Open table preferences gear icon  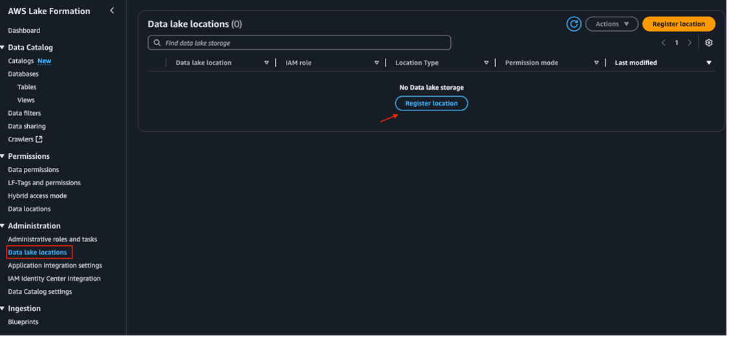click(x=708, y=43)
